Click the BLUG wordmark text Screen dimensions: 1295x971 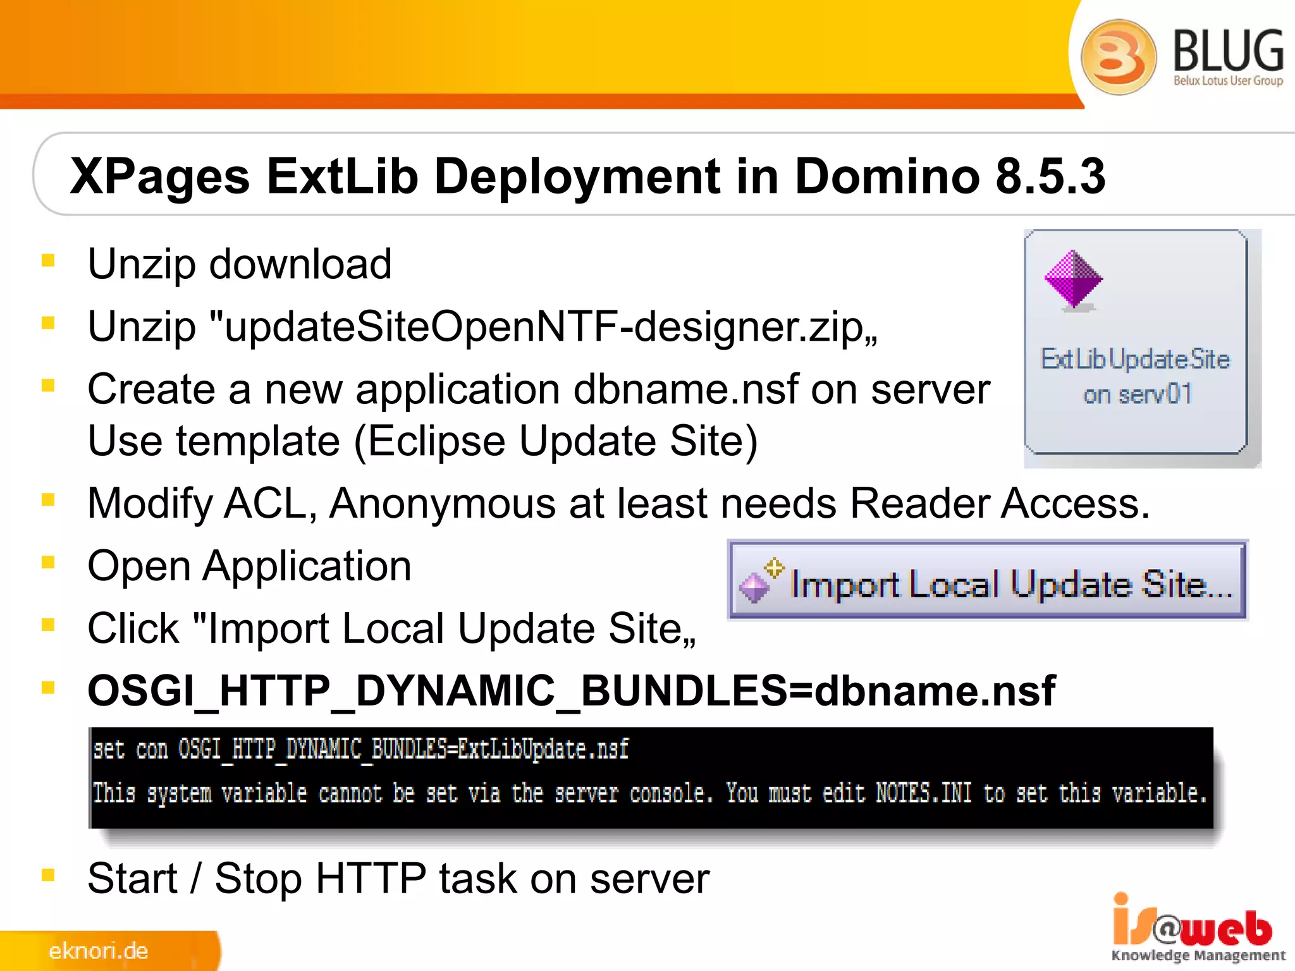[x=1228, y=49]
